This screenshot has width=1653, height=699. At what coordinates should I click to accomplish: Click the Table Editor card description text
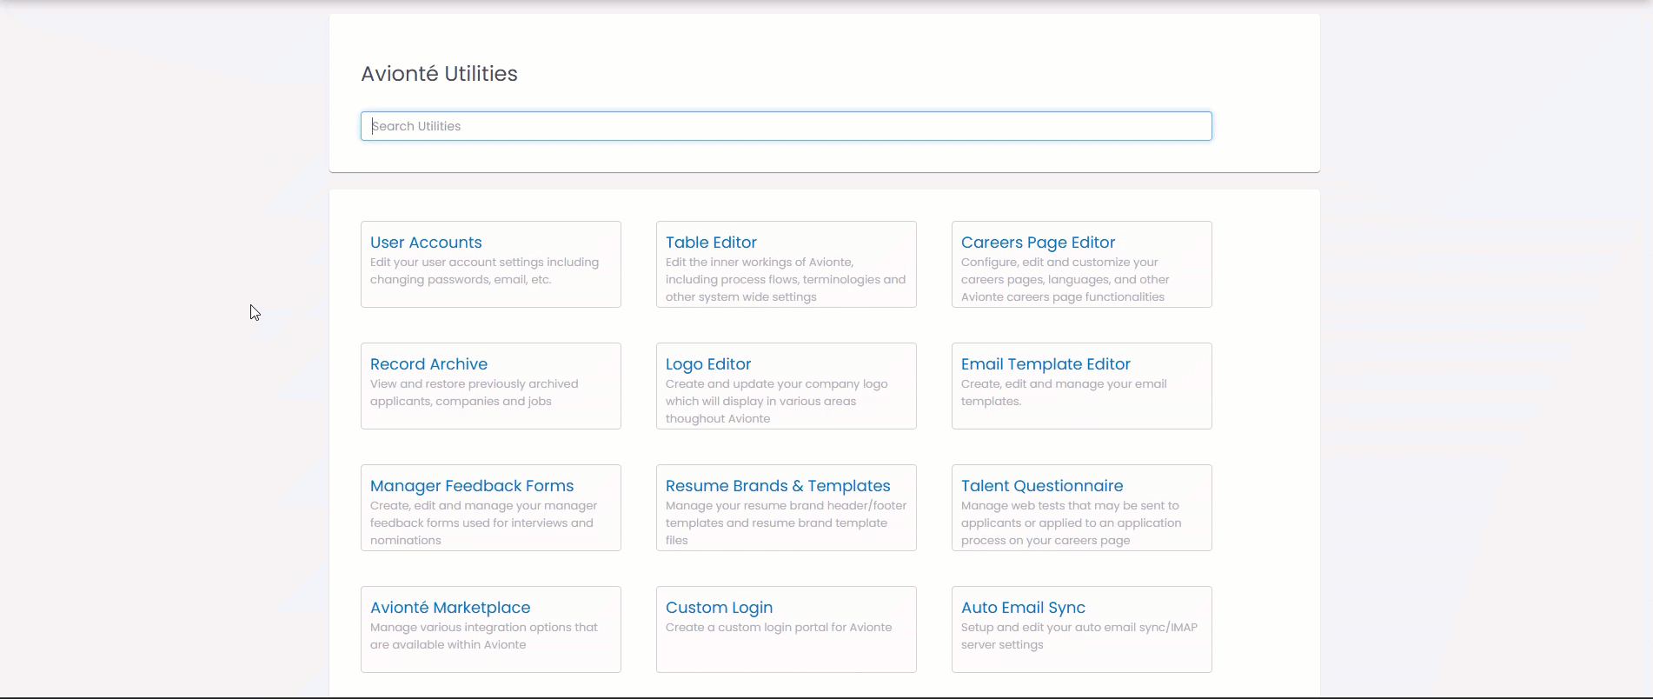click(x=786, y=280)
